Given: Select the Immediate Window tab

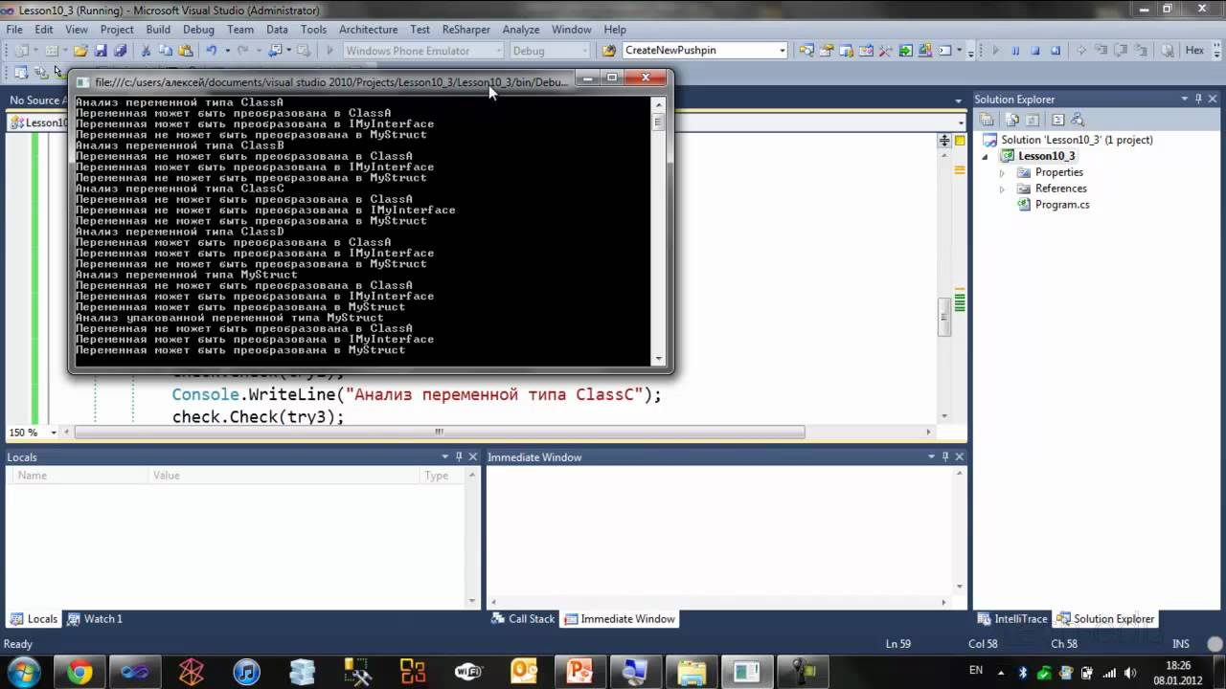Looking at the screenshot, I should coord(620,619).
